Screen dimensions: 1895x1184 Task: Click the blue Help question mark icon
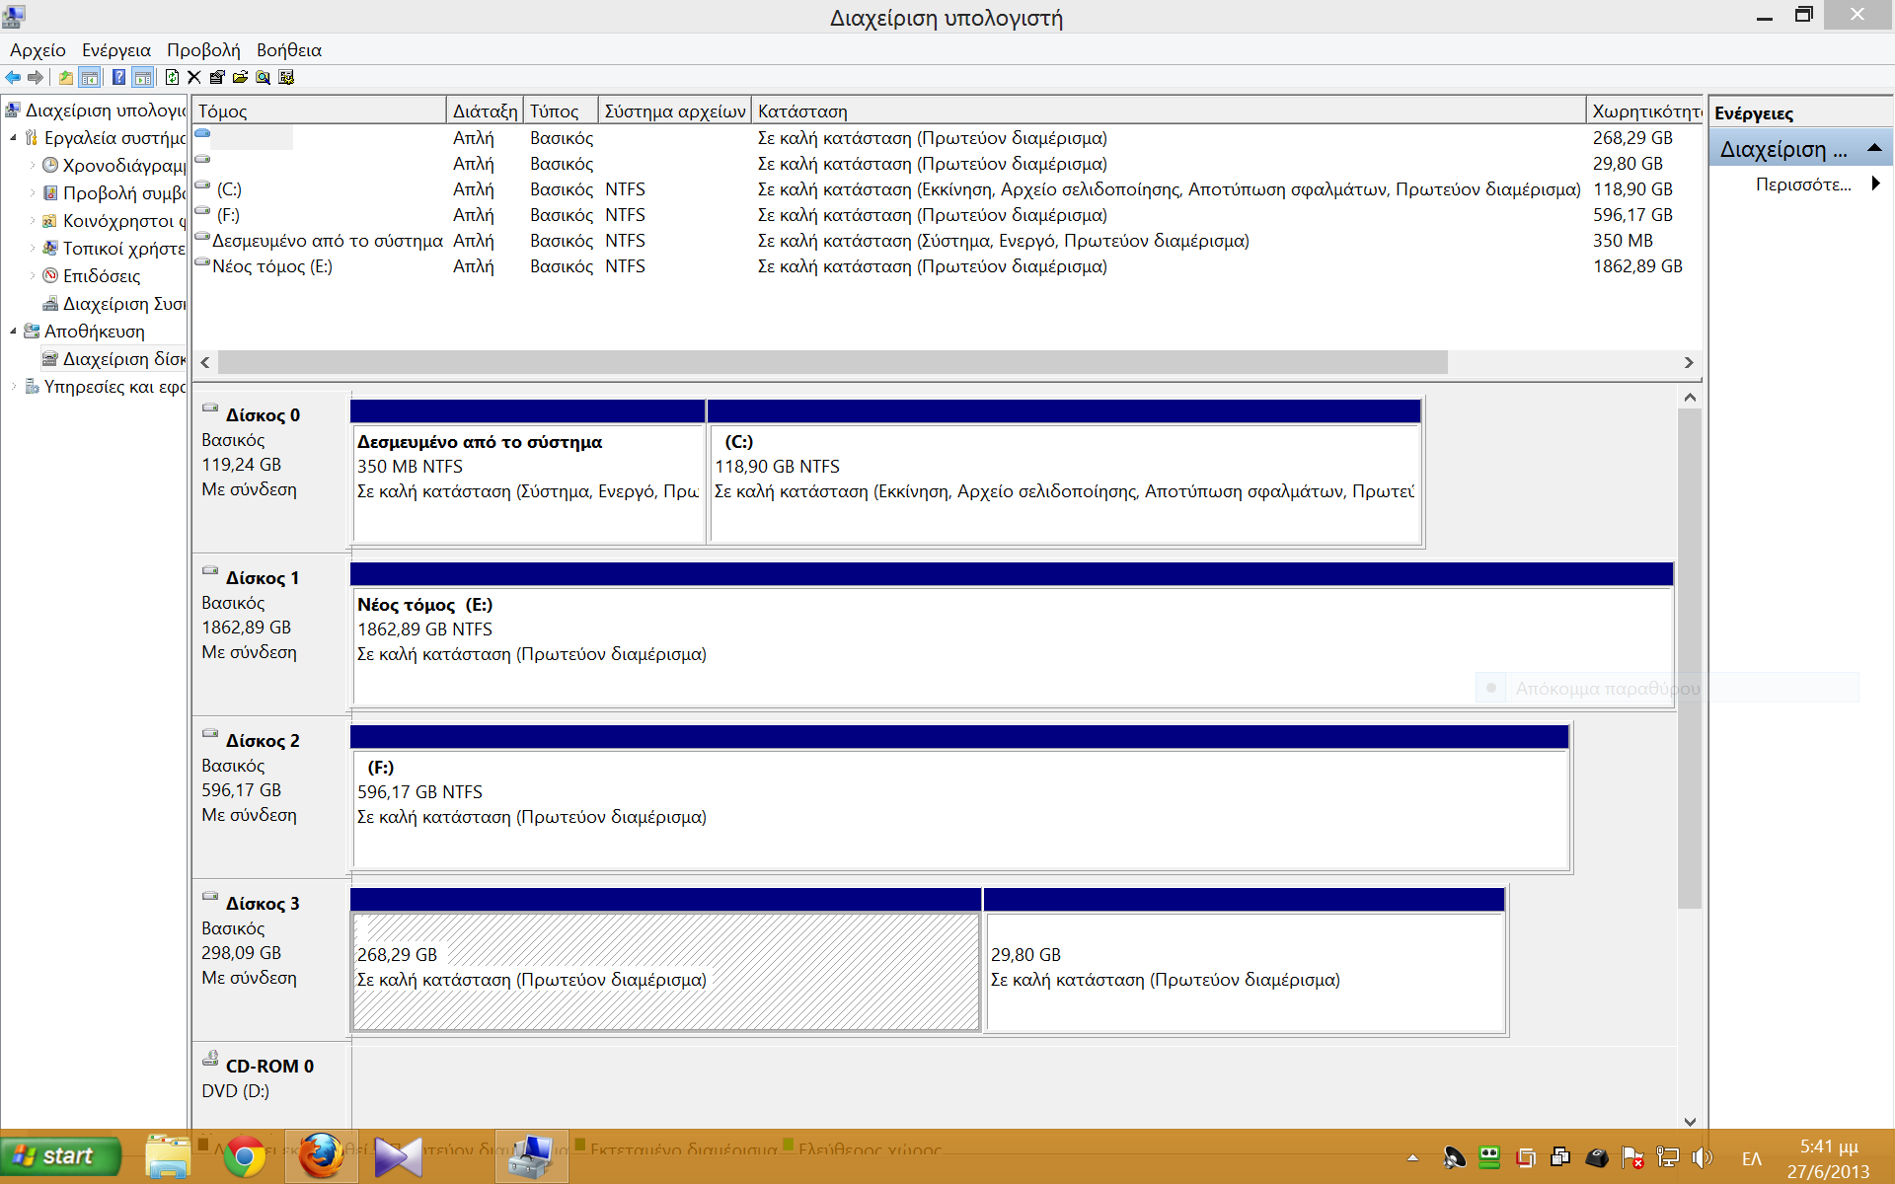118,77
